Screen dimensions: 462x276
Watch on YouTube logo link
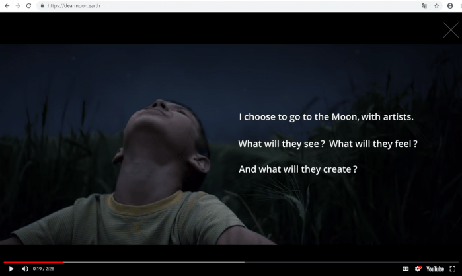click(x=435, y=269)
